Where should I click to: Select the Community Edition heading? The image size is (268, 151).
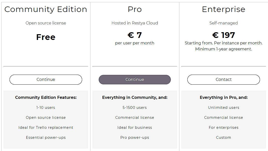46,9
